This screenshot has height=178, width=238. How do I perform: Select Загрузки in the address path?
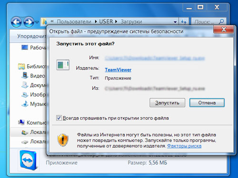(131, 21)
